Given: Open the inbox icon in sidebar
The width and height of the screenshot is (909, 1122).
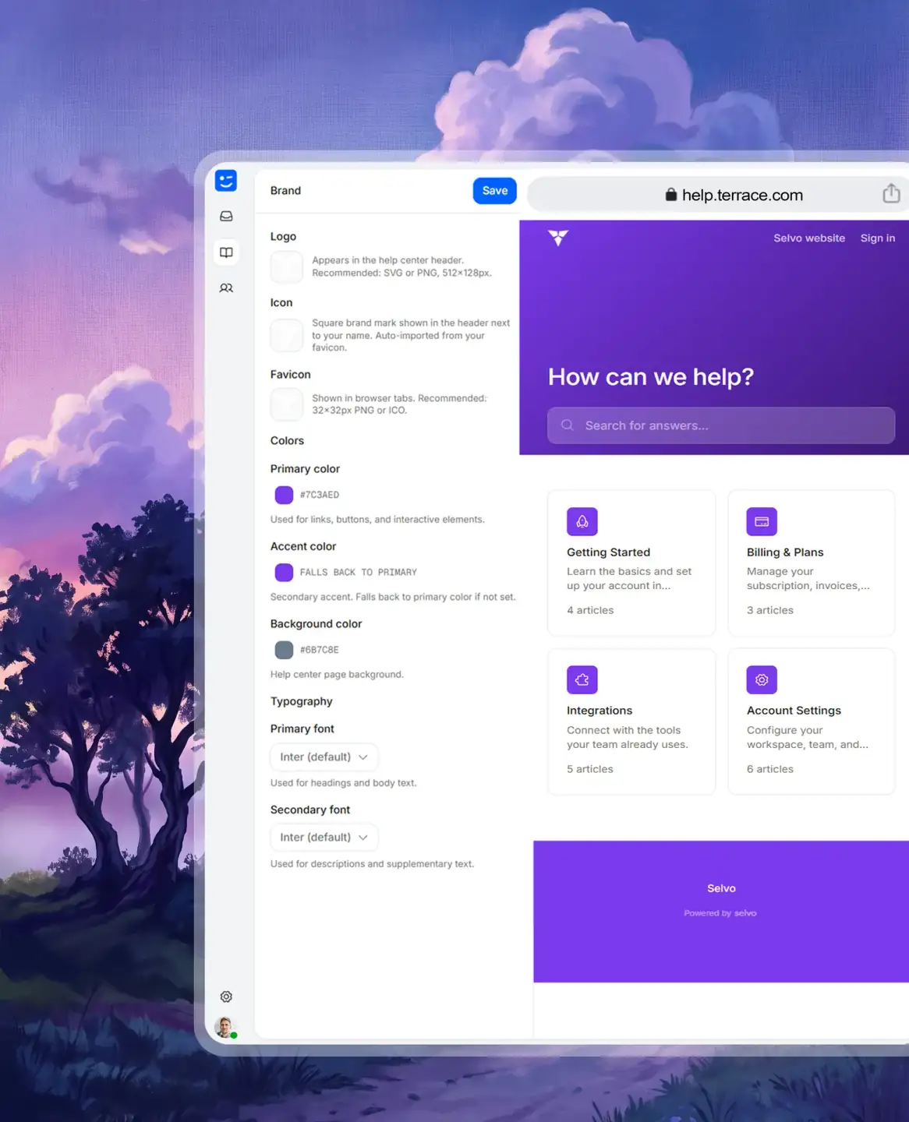Looking at the screenshot, I should (x=226, y=216).
